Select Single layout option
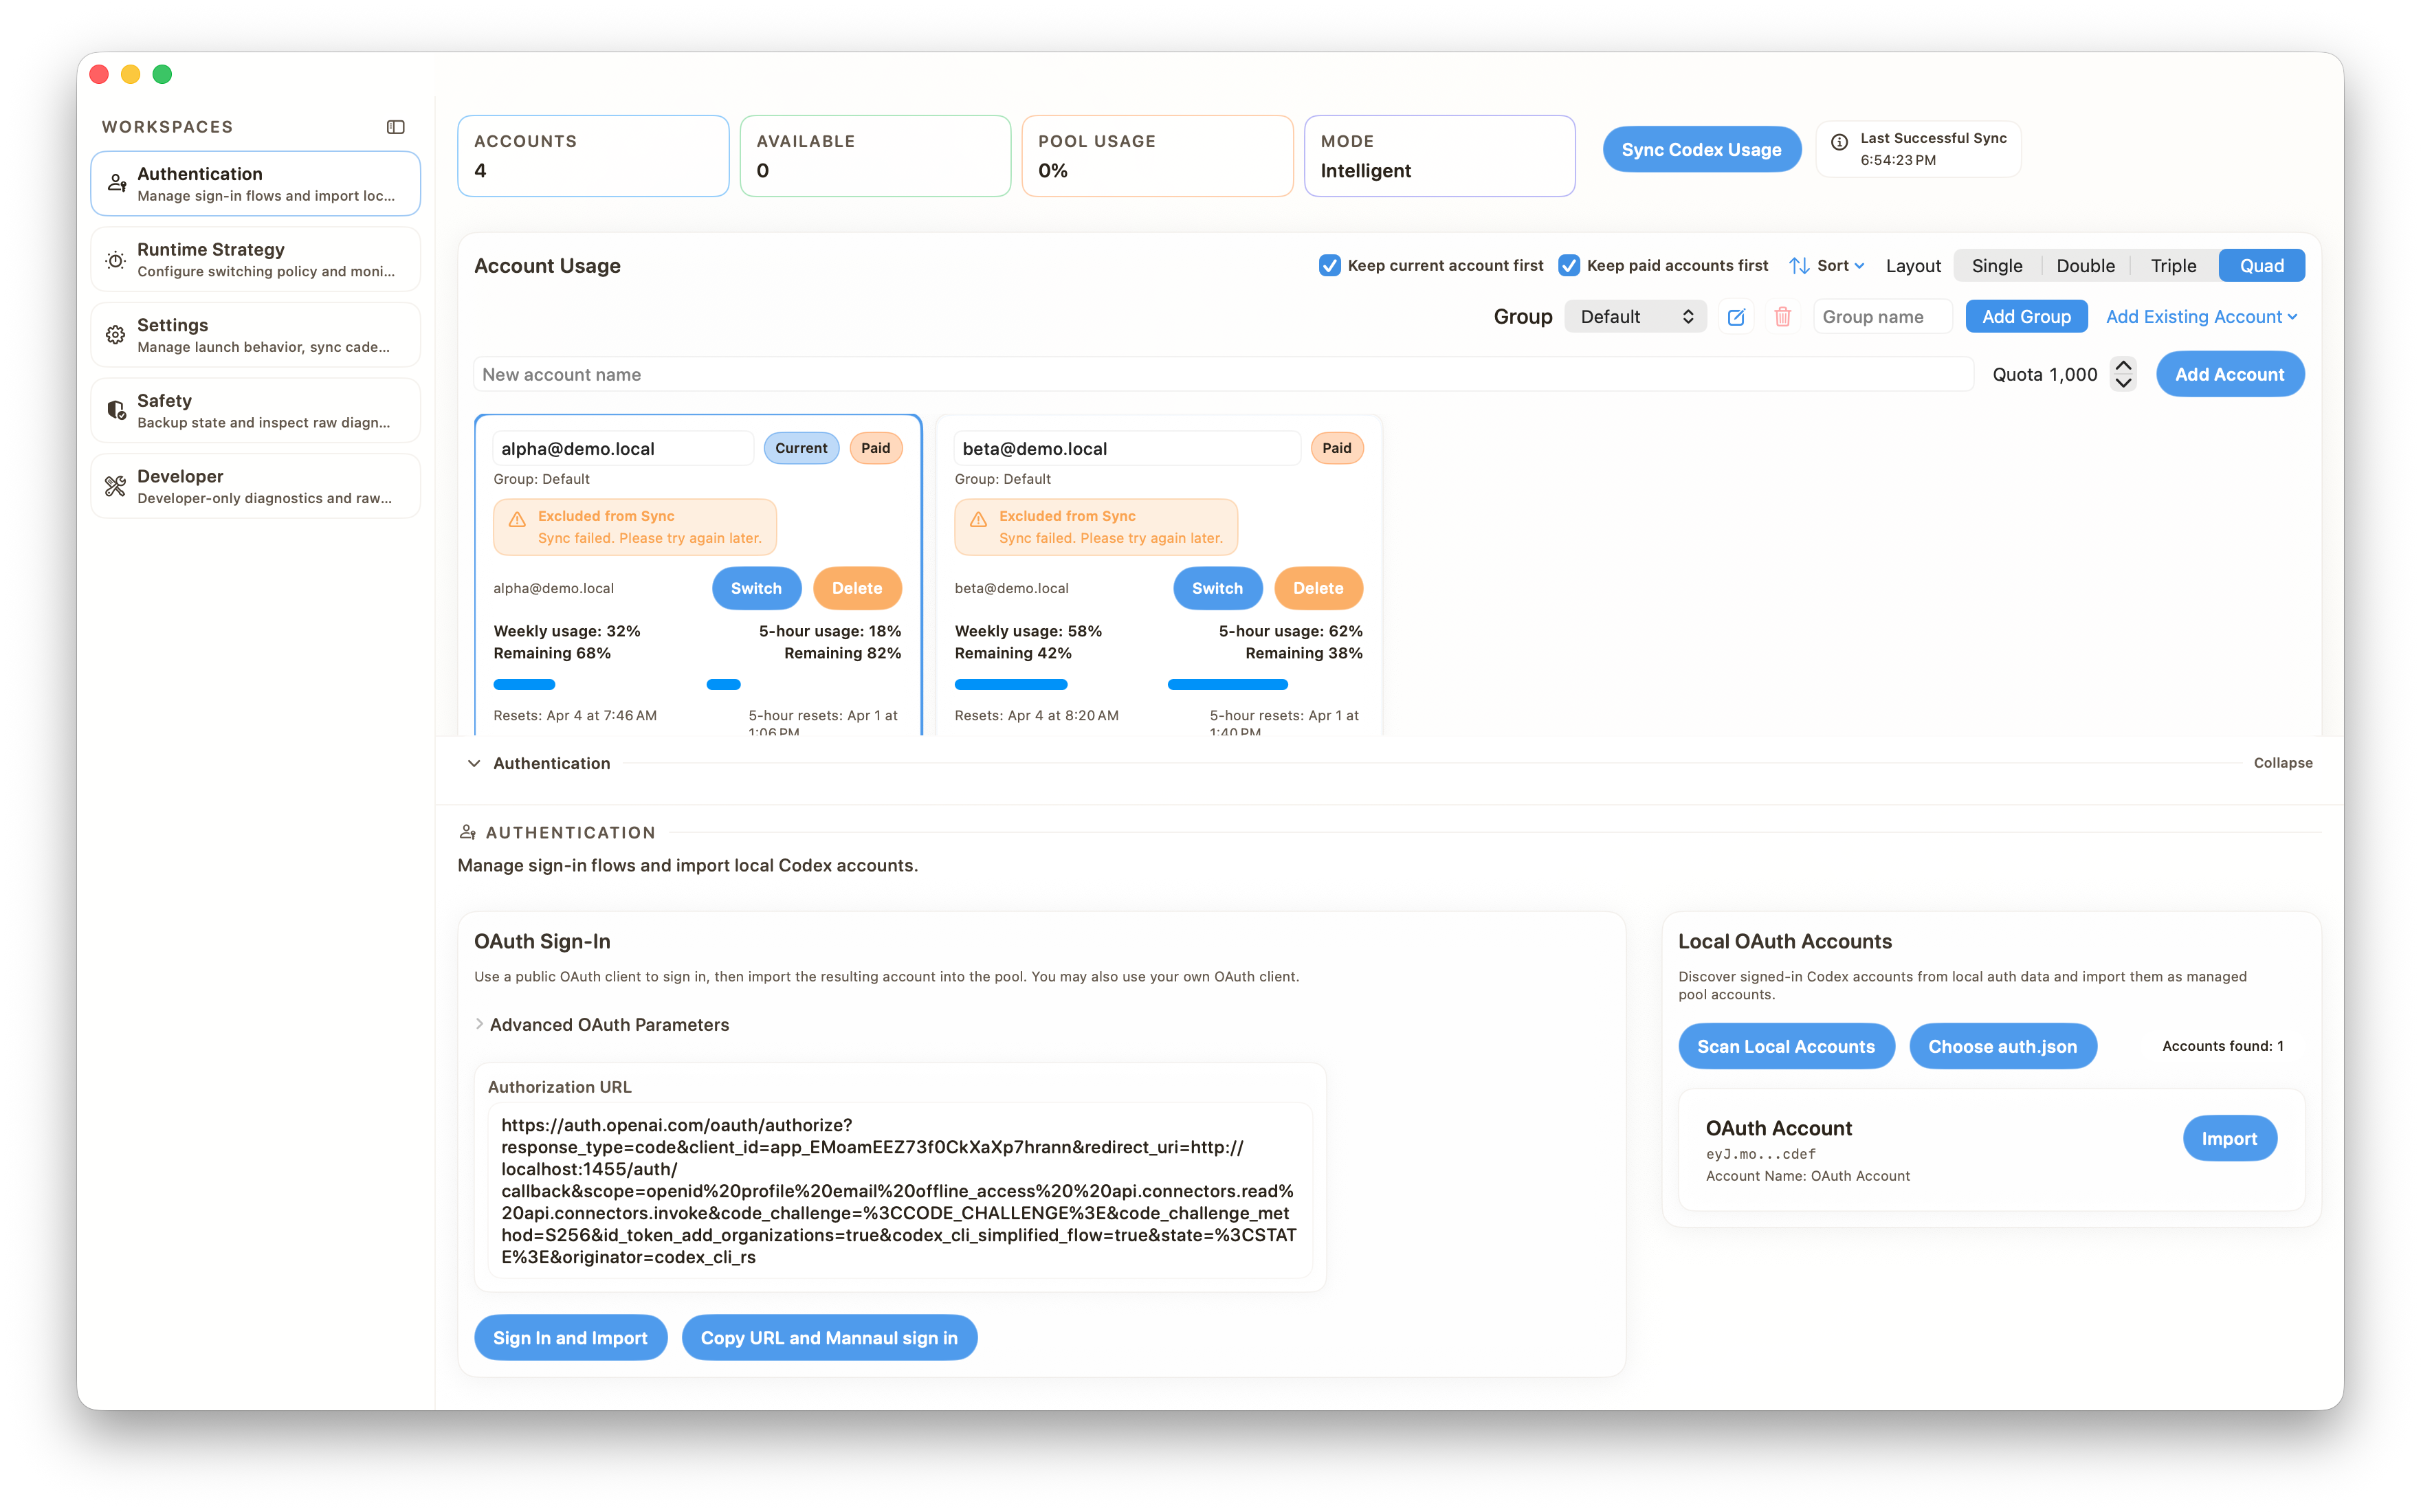 pyautogui.click(x=1997, y=265)
